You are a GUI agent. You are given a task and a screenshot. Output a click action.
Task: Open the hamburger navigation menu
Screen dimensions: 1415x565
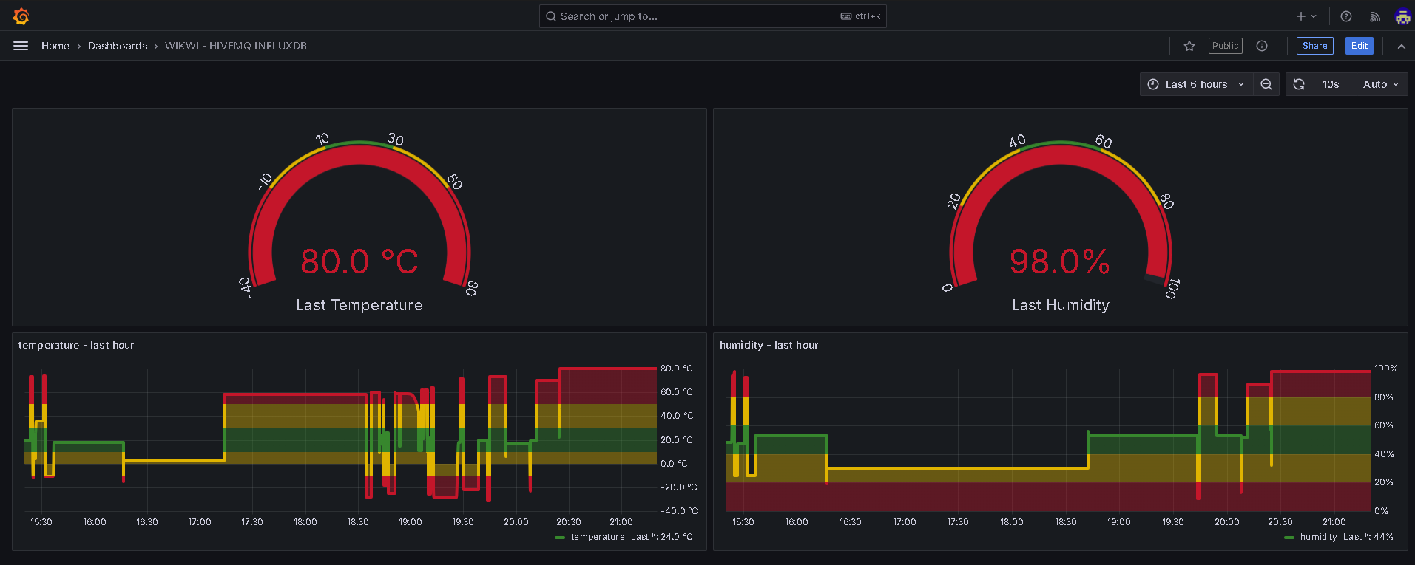coord(21,46)
